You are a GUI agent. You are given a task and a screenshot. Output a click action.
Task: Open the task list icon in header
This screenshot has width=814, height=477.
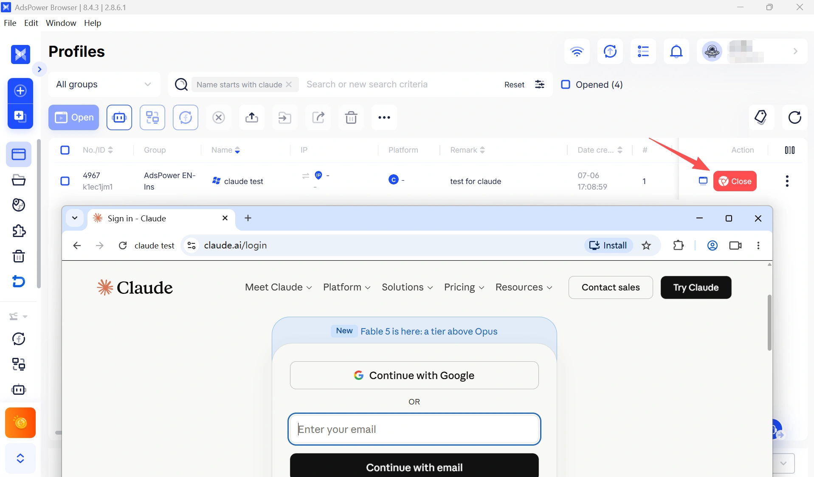coord(643,51)
